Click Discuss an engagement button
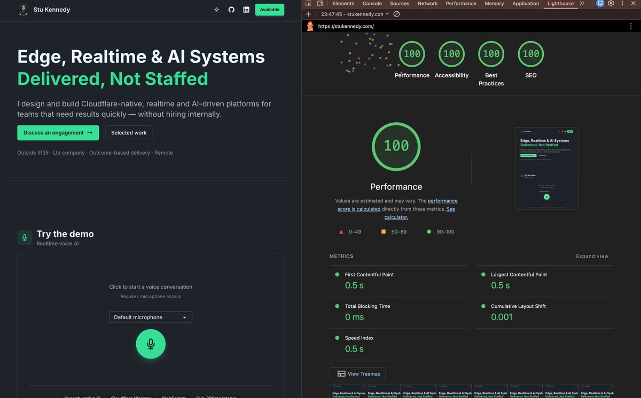The image size is (641, 398). pyautogui.click(x=58, y=133)
